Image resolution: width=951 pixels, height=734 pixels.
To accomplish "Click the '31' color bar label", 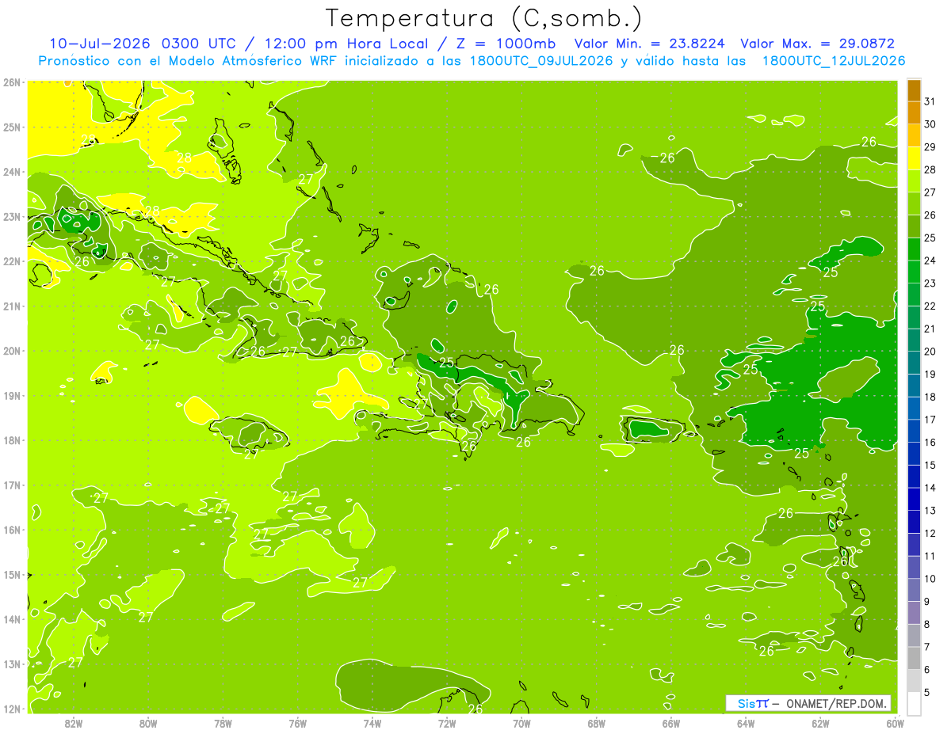I will pyautogui.click(x=930, y=101).
